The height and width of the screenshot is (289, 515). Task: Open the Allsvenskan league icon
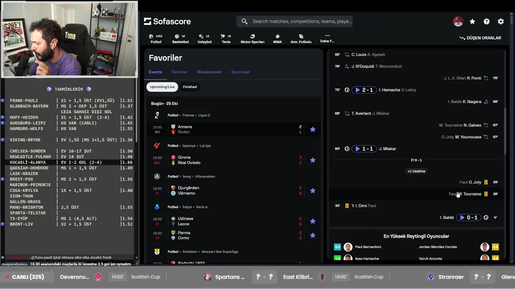pyautogui.click(x=157, y=176)
